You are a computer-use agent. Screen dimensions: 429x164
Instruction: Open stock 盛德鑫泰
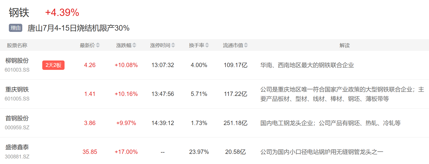(17, 147)
